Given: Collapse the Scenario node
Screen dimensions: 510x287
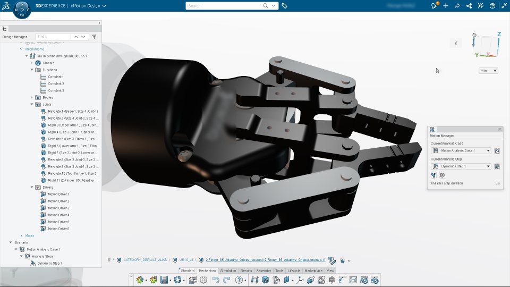Looking at the screenshot, I should pyautogui.click(x=11, y=242).
